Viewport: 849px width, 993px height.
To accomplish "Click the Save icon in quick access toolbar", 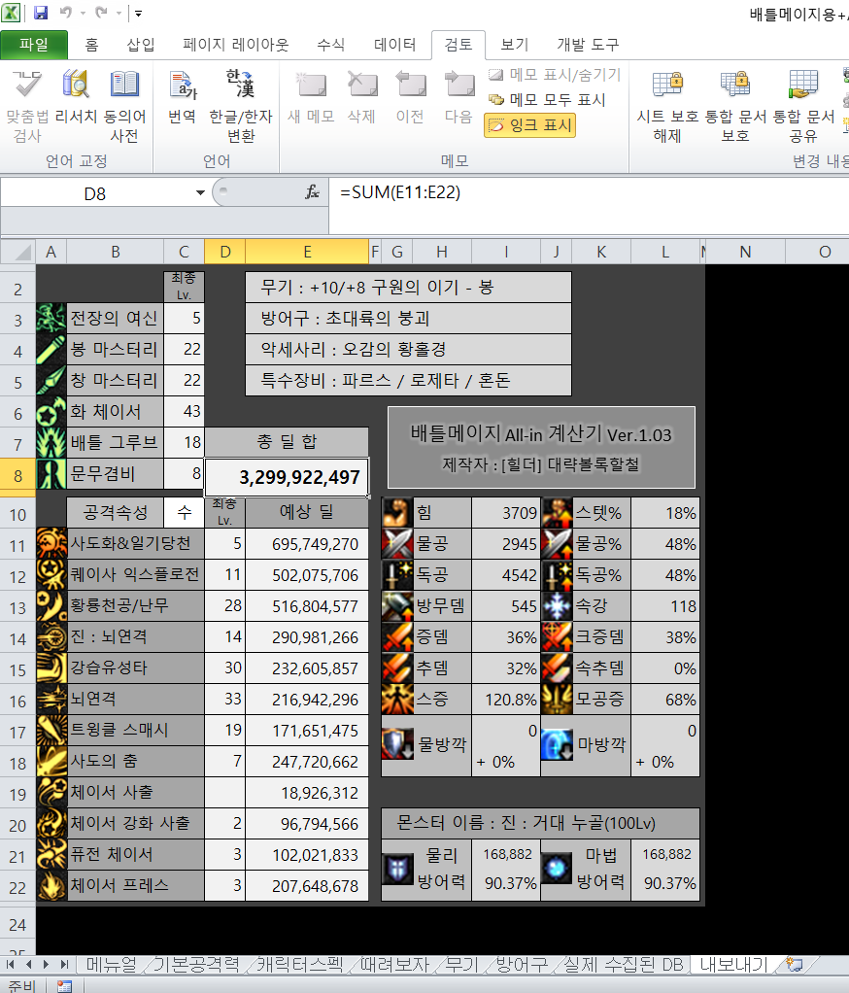I will (x=41, y=14).
